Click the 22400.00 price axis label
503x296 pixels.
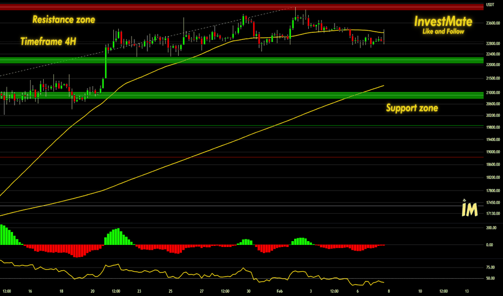(x=493, y=54)
